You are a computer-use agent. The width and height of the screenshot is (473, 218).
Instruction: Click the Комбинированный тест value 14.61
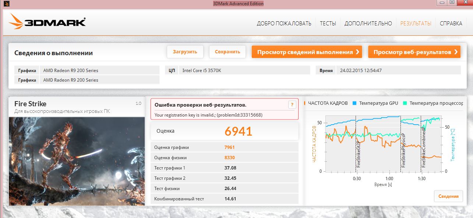point(230,199)
